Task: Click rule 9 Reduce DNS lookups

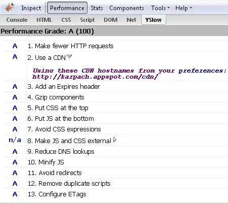Action: click(x=61, y=152)
